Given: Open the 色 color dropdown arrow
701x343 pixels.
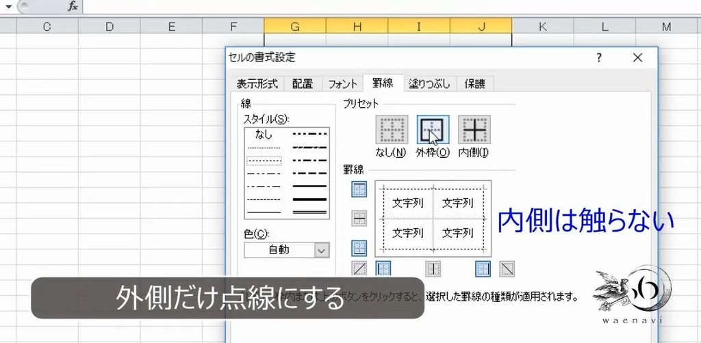Looking at the screenshot, I should [322, 250].
